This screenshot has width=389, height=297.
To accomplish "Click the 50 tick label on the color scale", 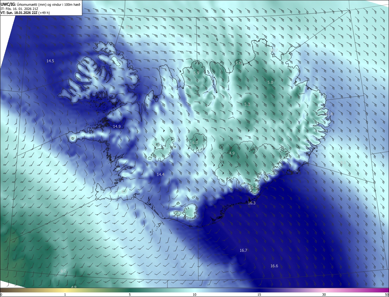I will pos(387,295).
